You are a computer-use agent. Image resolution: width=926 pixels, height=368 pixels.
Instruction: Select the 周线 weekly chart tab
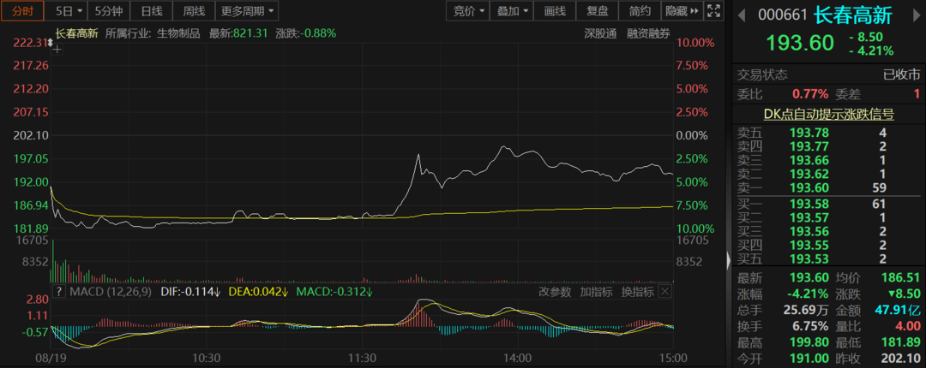click(194, 11)
